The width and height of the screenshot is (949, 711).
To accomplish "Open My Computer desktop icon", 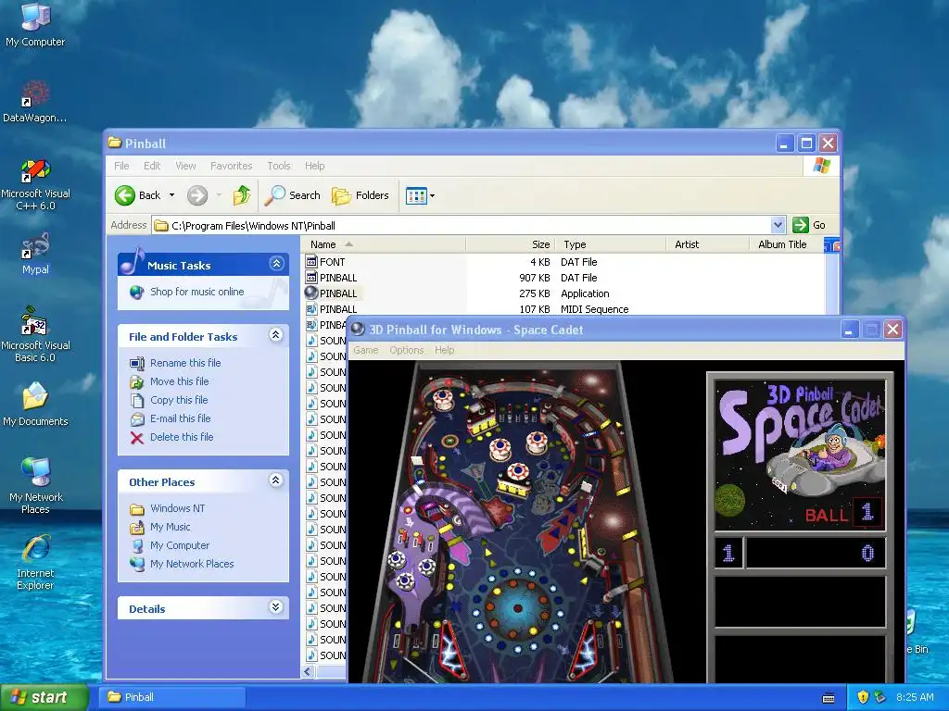I will [35, 24].
